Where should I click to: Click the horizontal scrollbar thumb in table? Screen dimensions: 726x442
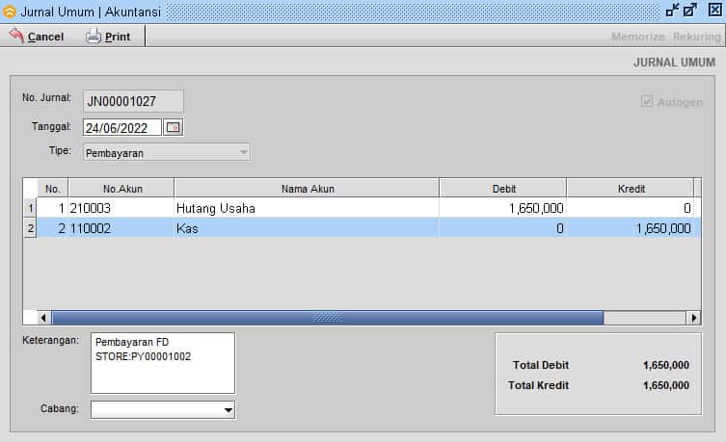pos(327,318)
